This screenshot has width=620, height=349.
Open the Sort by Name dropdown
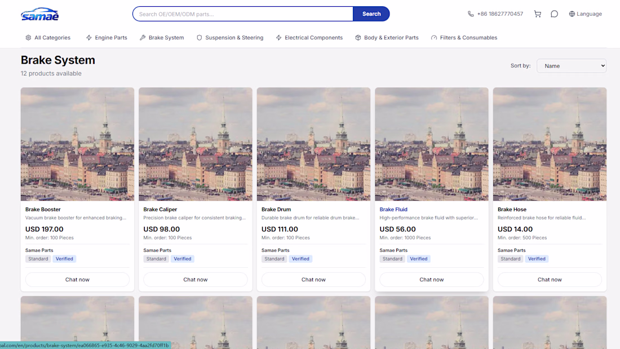point(572,66)
